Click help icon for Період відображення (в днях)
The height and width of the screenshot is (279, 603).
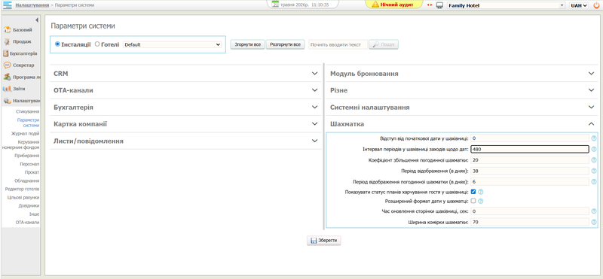pos(594,171)
